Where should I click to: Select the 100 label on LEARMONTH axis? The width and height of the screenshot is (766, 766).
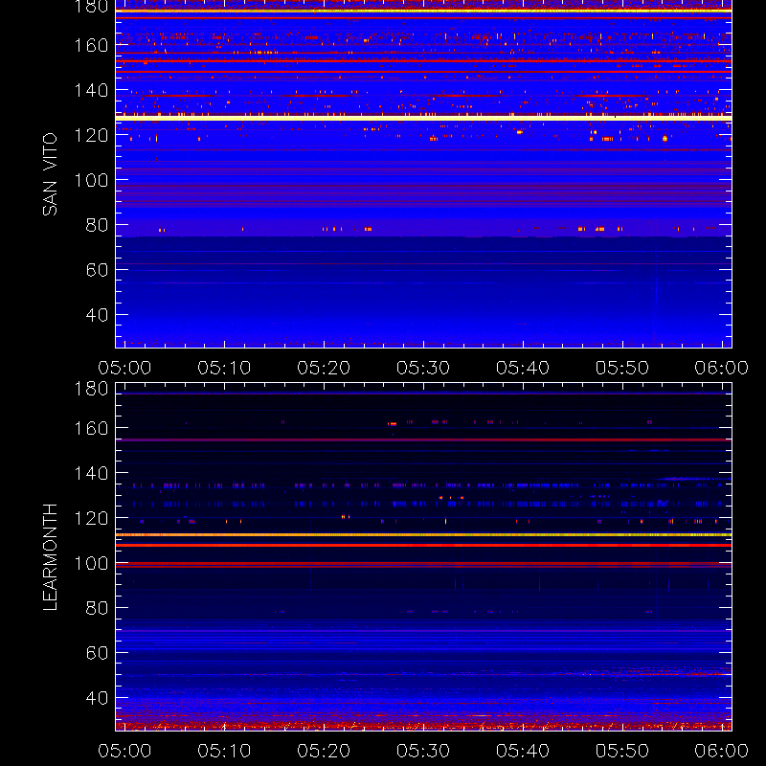coord(91,563)
